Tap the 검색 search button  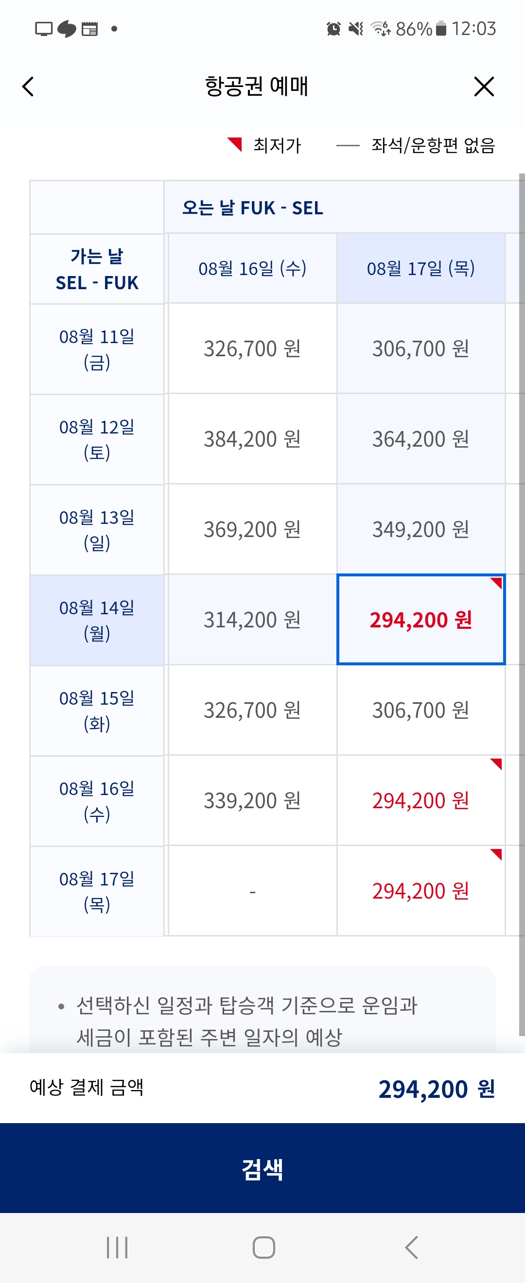(262, 1168)
